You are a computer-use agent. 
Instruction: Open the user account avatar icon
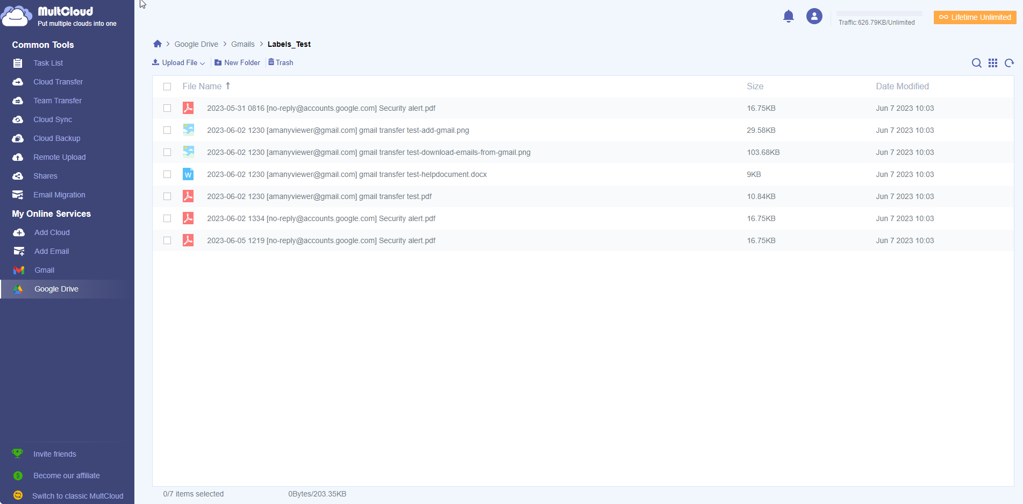pyautogui.click(x=814, y=16)
